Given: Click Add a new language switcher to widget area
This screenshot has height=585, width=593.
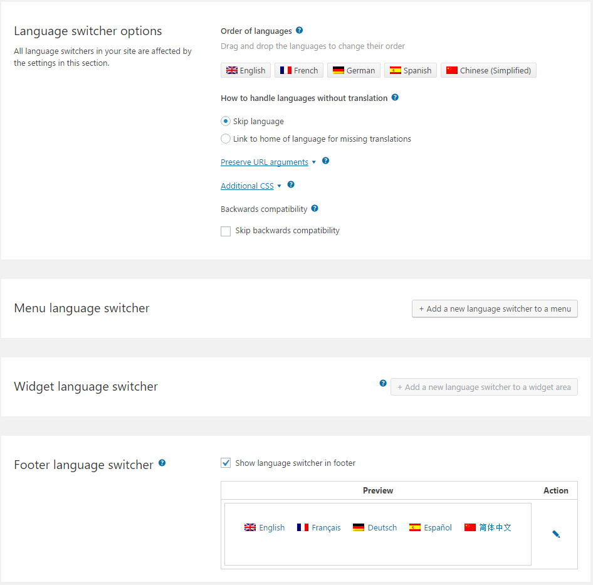Looking at the screenshot, I should (484, 387).
